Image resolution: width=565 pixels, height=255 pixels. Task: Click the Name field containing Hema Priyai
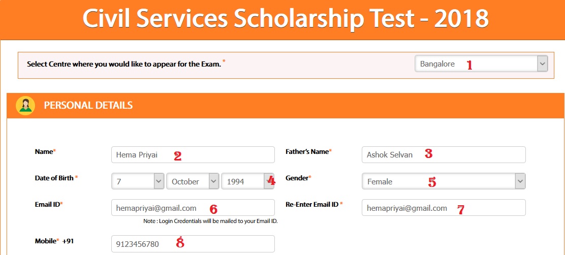click(x=193, y=155)
